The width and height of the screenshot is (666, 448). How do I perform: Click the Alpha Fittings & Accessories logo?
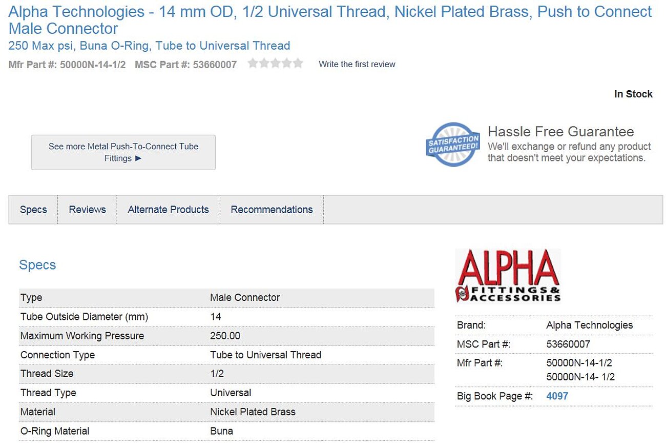[508, 276]
